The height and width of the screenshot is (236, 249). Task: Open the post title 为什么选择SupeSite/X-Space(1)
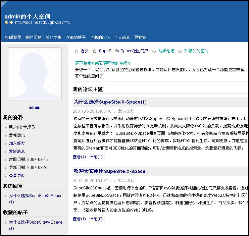tap(110, 102)
